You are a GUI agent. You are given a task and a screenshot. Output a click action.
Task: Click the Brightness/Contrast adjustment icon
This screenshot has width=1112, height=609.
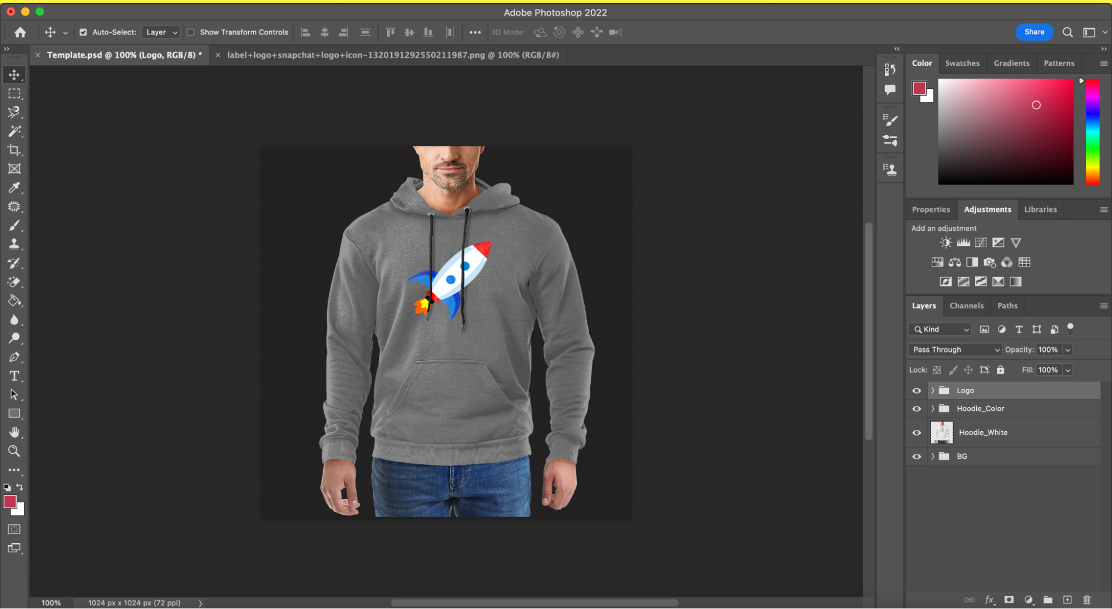coord(946,242)
